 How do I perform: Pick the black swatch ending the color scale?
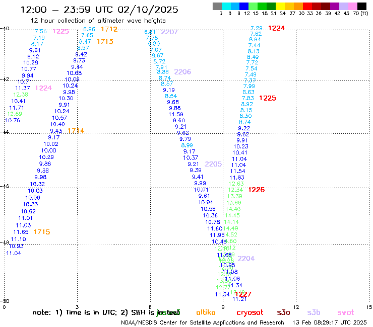pyautogui.click(x=362, y=6)
